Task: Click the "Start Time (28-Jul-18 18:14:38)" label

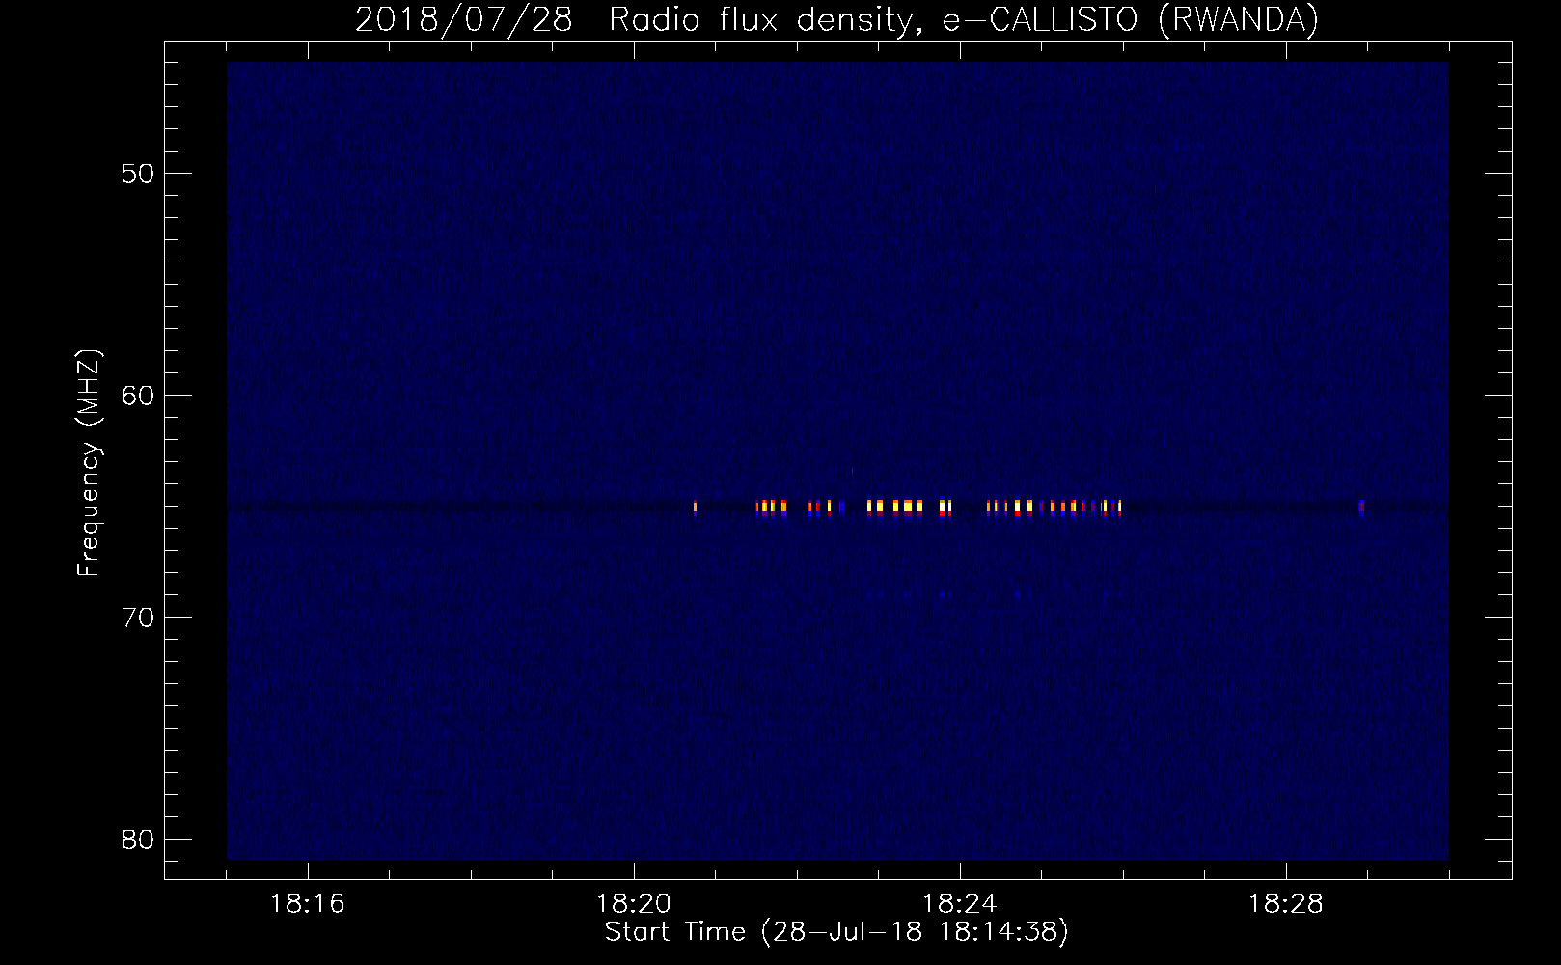Action: 836,932
